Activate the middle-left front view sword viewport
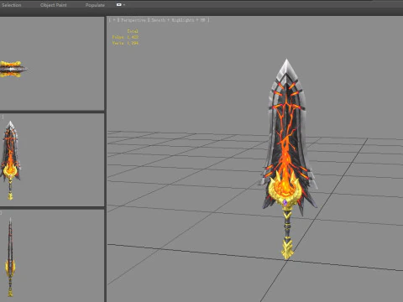The height and width of the screenshot is (302, 403). (x=52, y=160)
